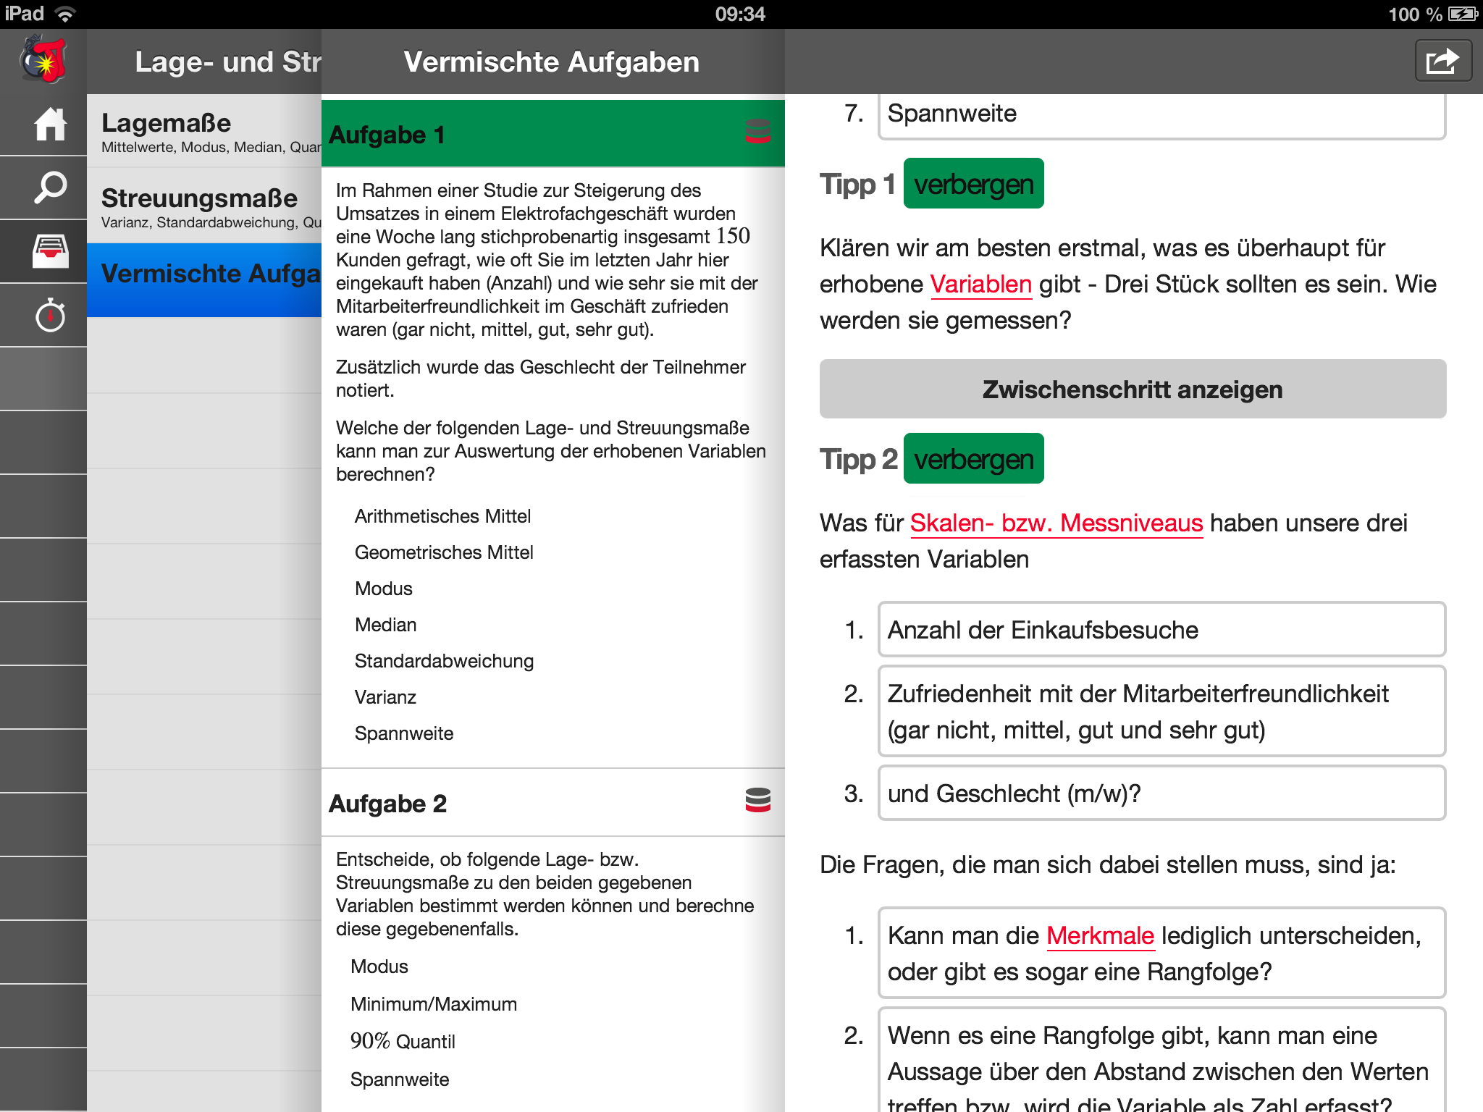Select the Aufgabe 1 header
The image size is (1483, 1112).
(553, 134)
